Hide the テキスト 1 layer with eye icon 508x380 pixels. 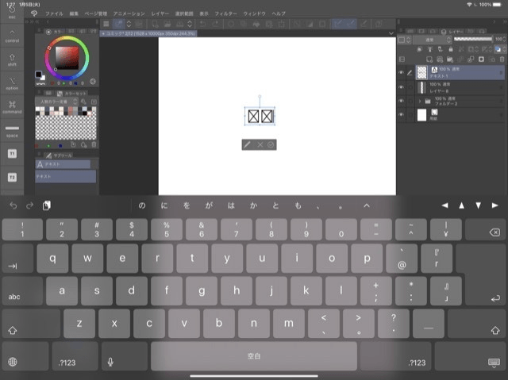coord(401,72)
